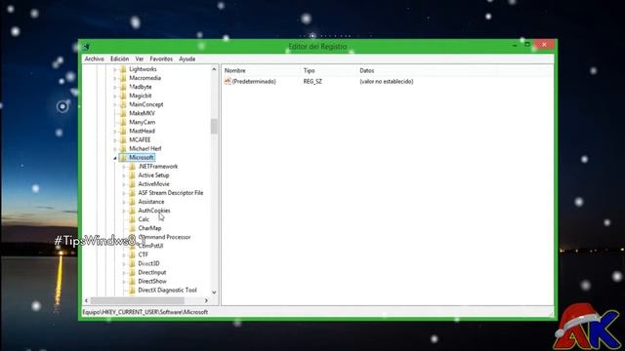Click the Lightworks folder icon
The image size is (625, 351).
pyautogui.click(x=123, y=69)
